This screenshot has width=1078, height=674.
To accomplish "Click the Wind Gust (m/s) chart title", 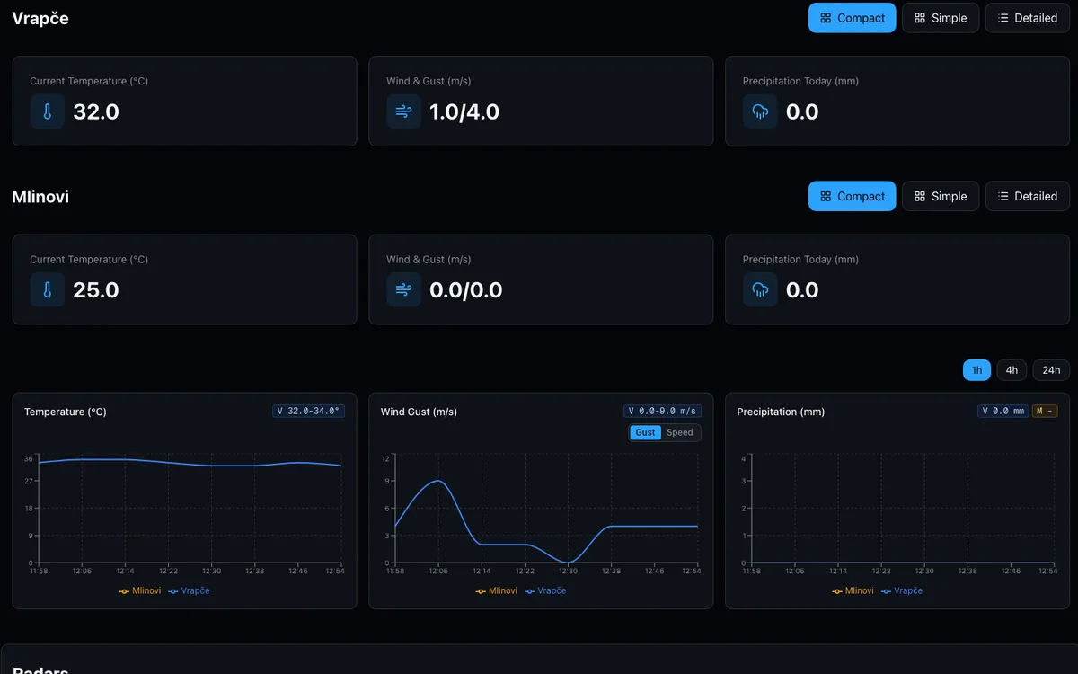I will (x=419, y=412).
